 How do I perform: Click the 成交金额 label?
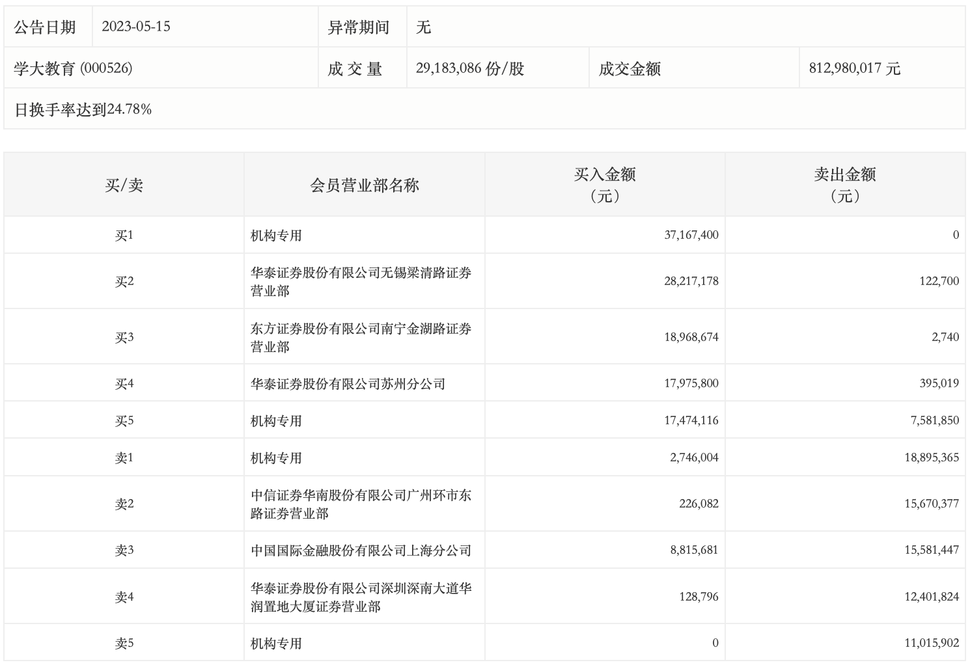tap(630, 68)
